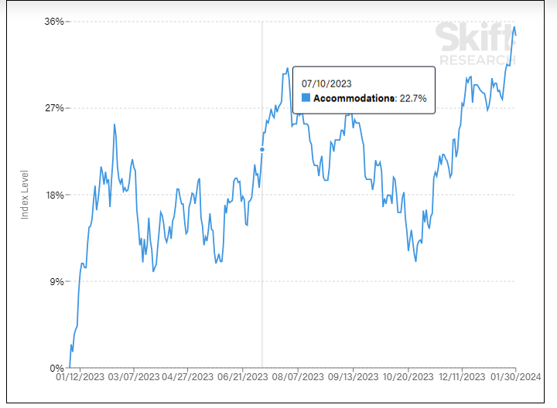Select the 18% y-axis tick label
Image resolution: width=557 pixels, height=408 pixels.
coord(53,195)
